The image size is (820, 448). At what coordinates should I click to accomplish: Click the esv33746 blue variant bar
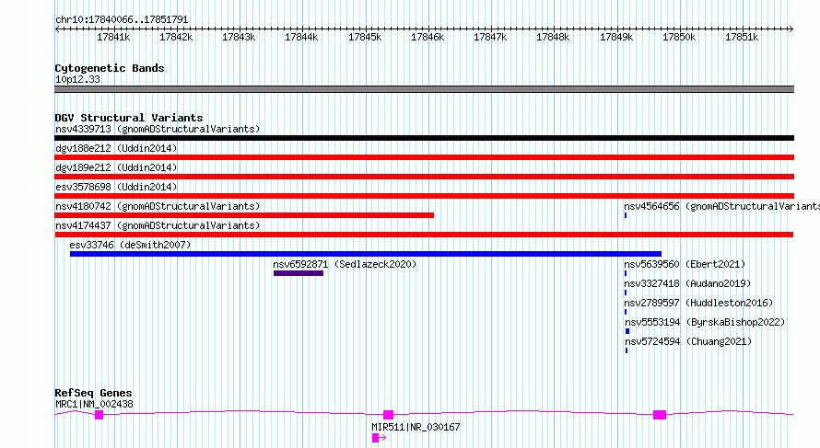366,254
